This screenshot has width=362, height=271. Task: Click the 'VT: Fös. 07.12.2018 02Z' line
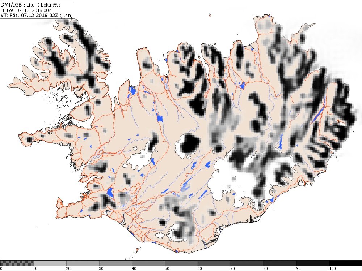30,16
